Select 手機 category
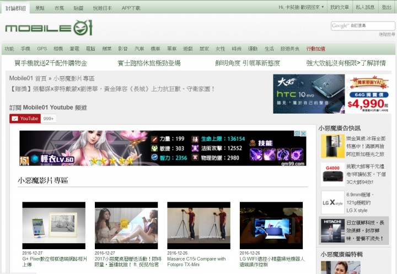Image resolution: width=397 pixels, height=274 pixels. click(x=25, y=49)
